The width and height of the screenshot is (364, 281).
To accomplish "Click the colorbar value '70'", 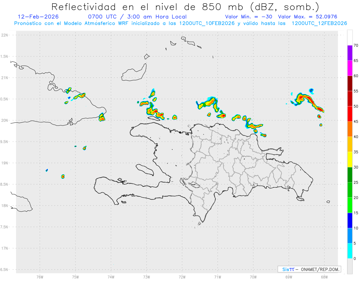I will (356, 45).
